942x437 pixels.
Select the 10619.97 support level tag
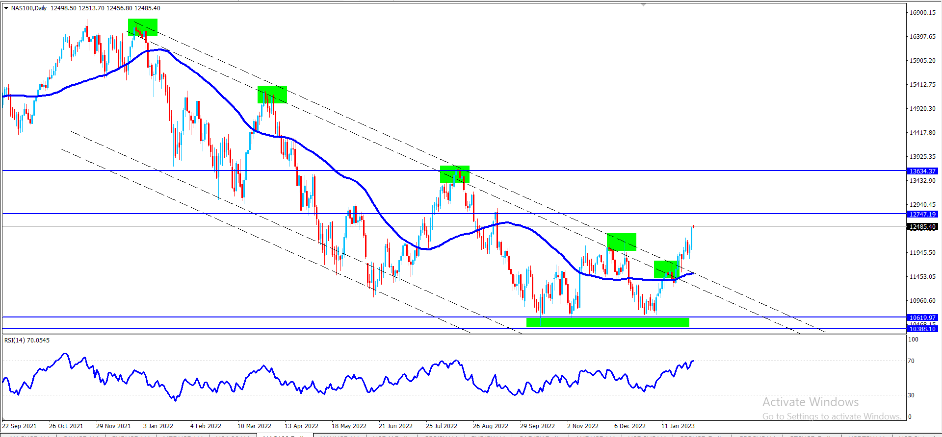click(x=922, y=317)
